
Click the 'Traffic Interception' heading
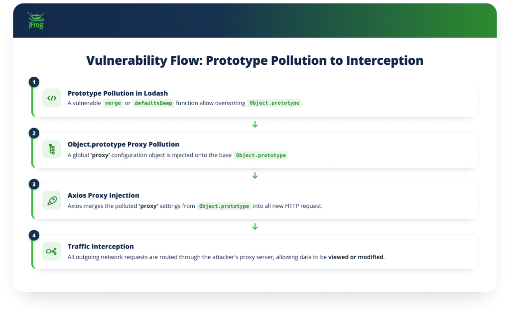(101, 246)
